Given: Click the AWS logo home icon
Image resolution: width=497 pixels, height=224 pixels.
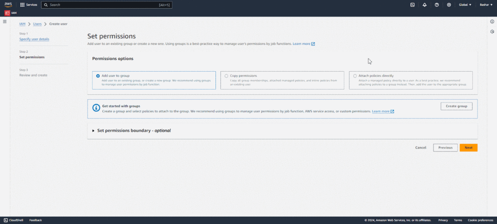Looking at the screenshot, I should (x=8, y=5).
